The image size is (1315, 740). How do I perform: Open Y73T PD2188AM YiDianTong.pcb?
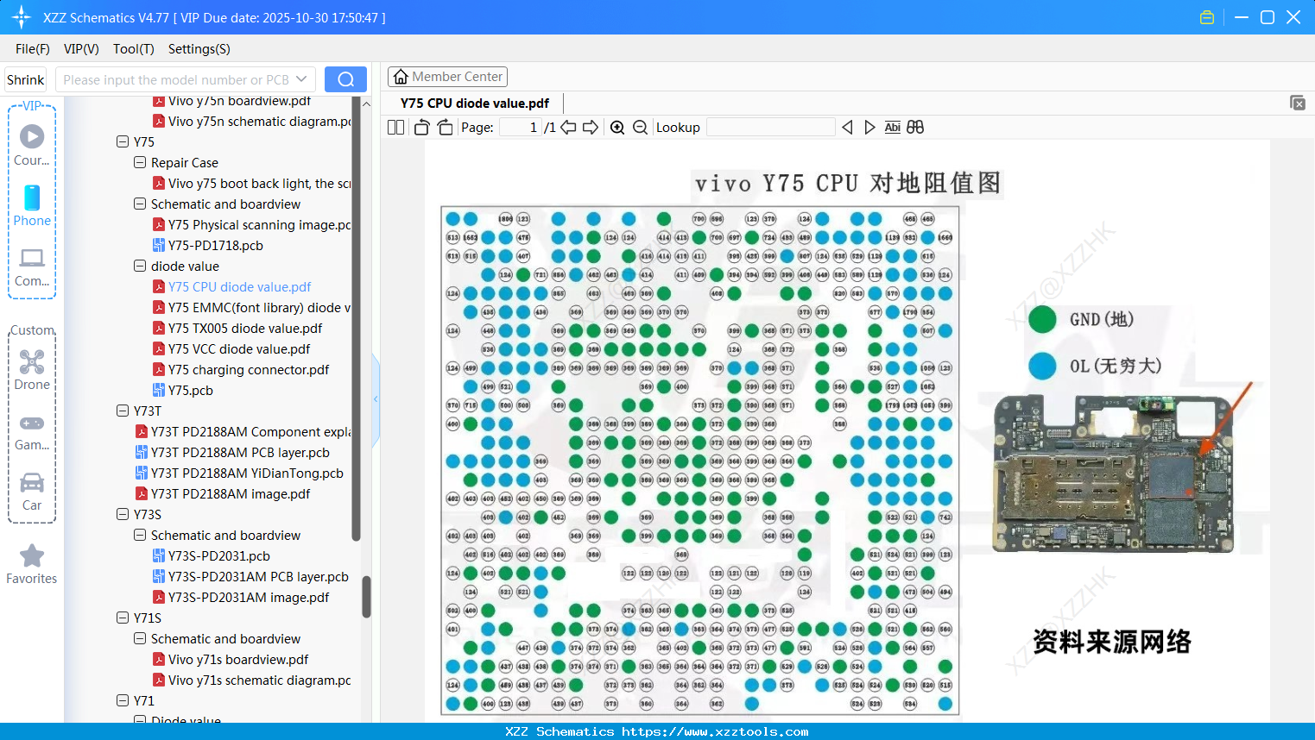coord(239,473)
